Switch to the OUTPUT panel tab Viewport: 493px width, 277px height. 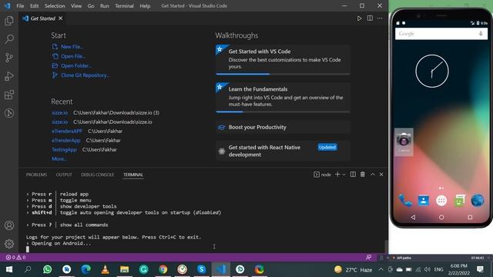coord(64,175)
